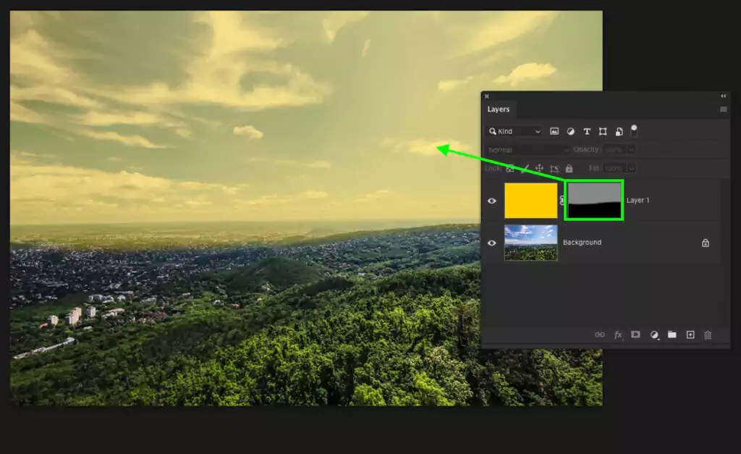The width and height of the screenshot is (741, 454).
Task: Expand the Opacity slider arrow
Action: [x=631, y=150]
